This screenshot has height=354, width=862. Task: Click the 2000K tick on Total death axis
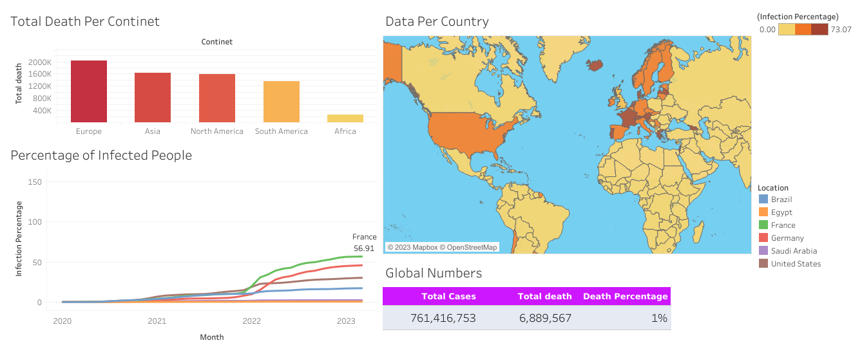tap(41, 62)
